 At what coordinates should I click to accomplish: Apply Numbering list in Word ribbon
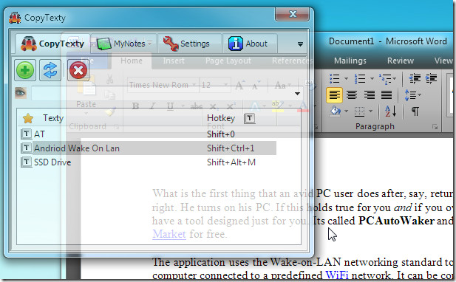click(x=360, y=78)
